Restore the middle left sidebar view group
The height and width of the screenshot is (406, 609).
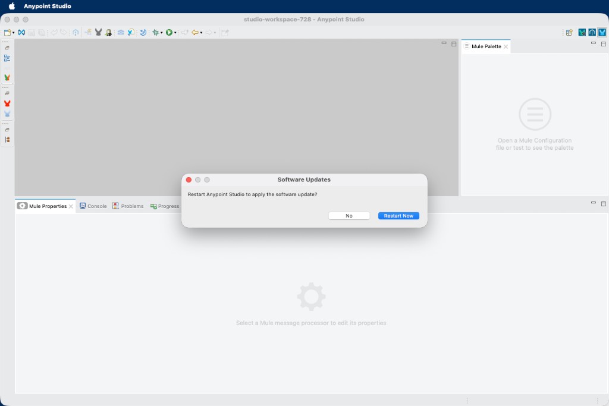click(7, 93)
